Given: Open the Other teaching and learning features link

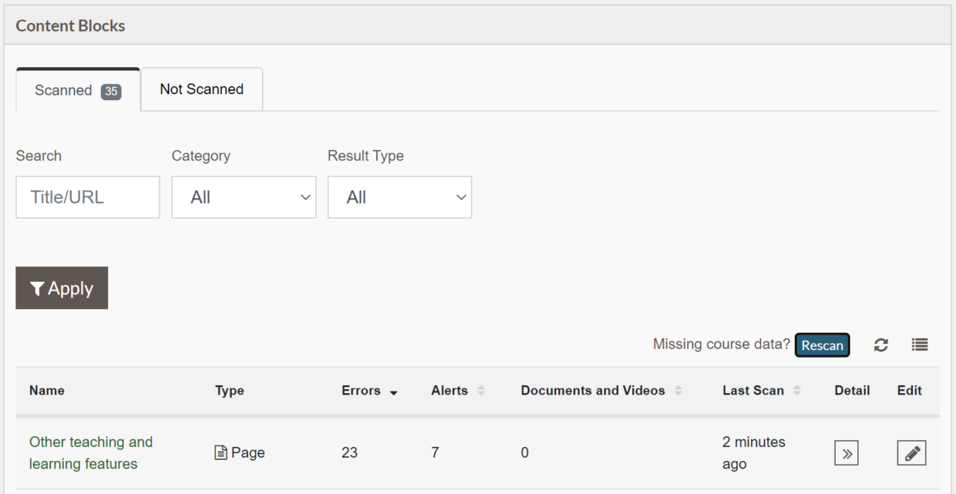Looking at the screenshot, I should 90,452.
